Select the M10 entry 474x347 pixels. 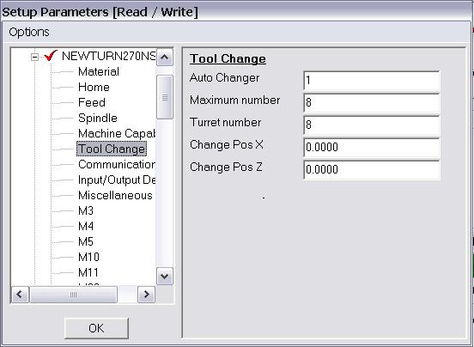(x=88, y=257)
